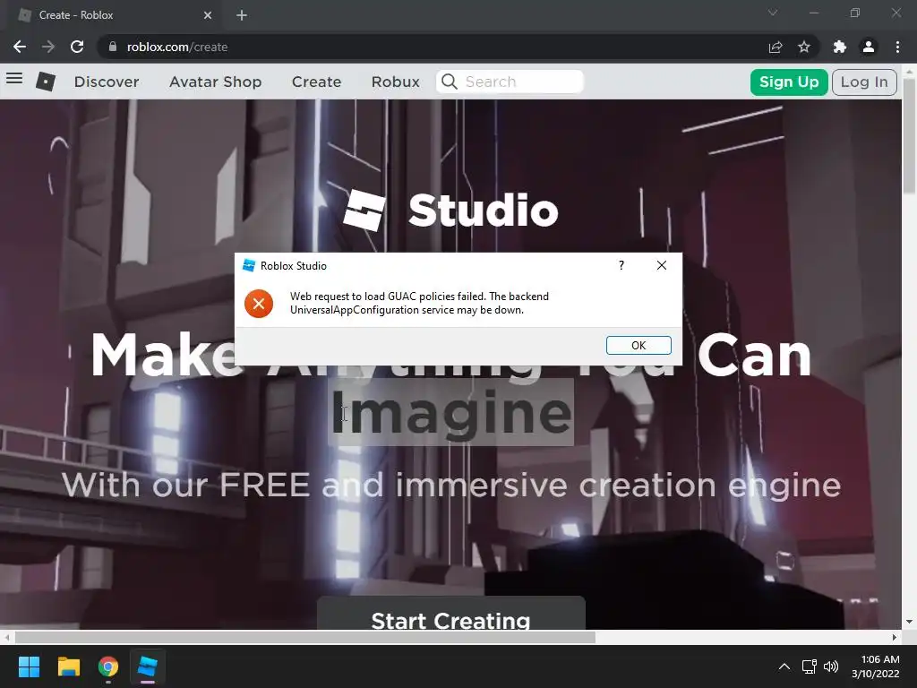Switch to Roblox Studio in the taskbar
Image resolution: width=917 pixels, height=688 pixels.
[x=148, y=666]
